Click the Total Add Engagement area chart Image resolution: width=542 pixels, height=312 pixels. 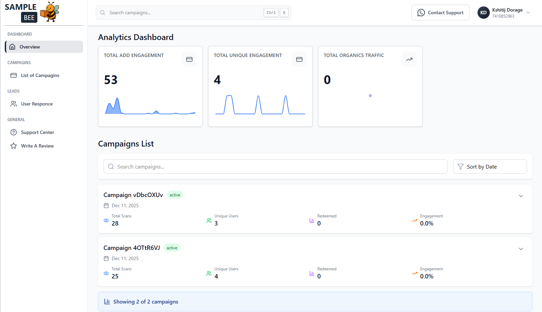150,106
